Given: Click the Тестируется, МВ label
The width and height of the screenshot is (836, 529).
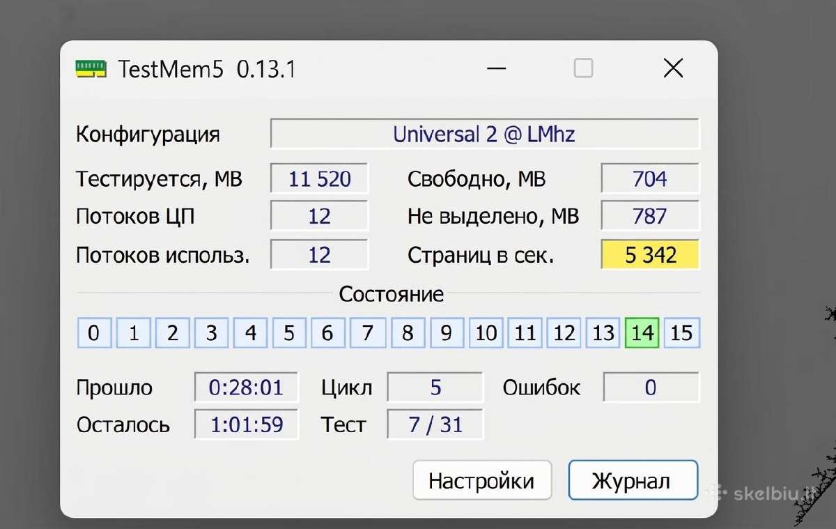Looking at the screenshot, I should tap(159, 179).
